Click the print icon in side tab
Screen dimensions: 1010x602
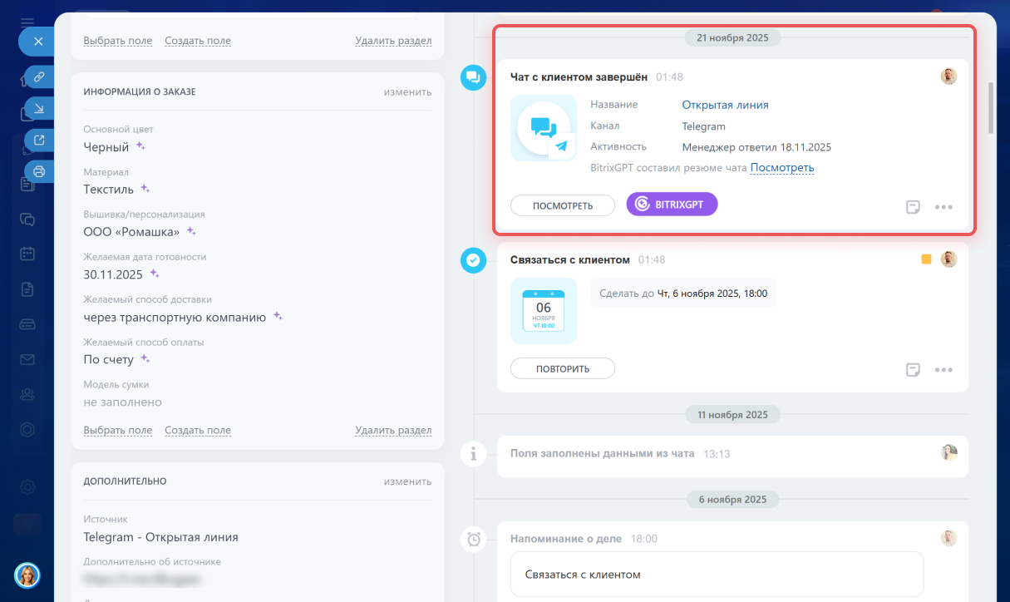click(38, 171)
